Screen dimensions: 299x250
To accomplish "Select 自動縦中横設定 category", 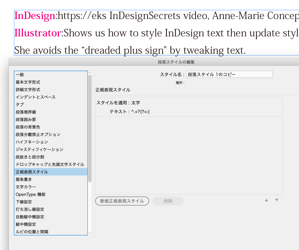I will click(51, 217).
